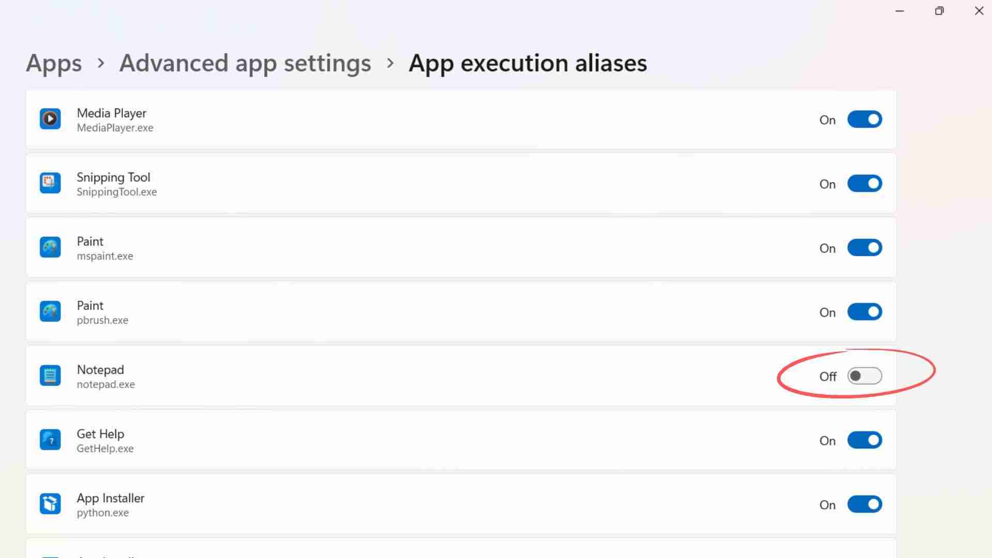Enable the notepad.exe alias toggle
The height and width of the screenshot is (558, 992).
click(864, 376)
